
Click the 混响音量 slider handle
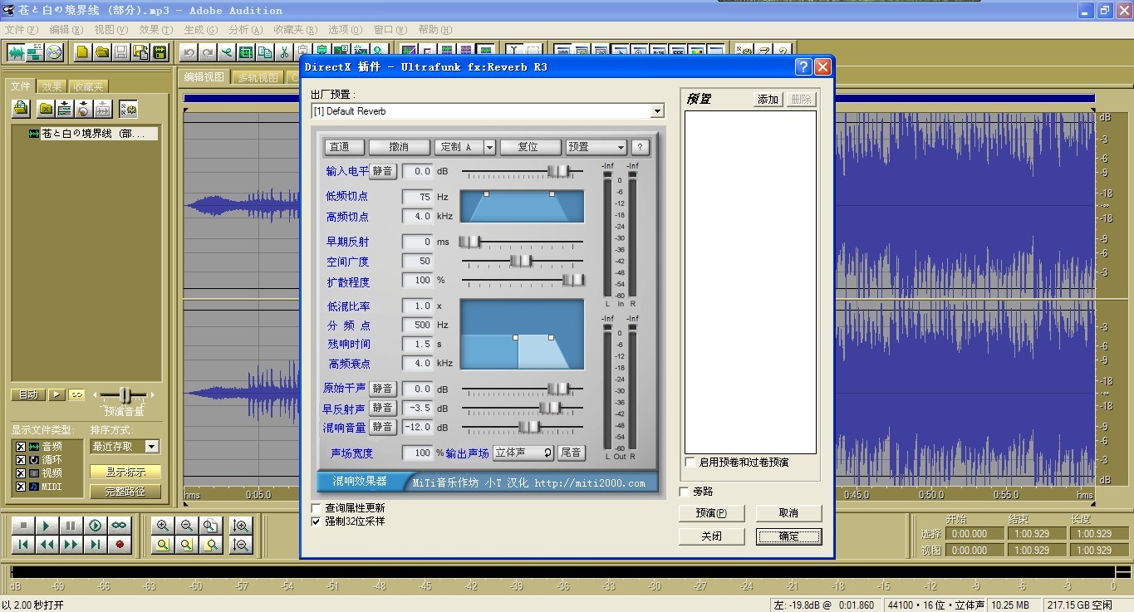[x=529, y=427]
